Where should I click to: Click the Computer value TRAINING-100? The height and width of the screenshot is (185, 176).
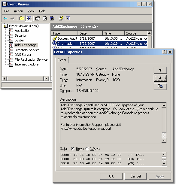click(87, 91)
